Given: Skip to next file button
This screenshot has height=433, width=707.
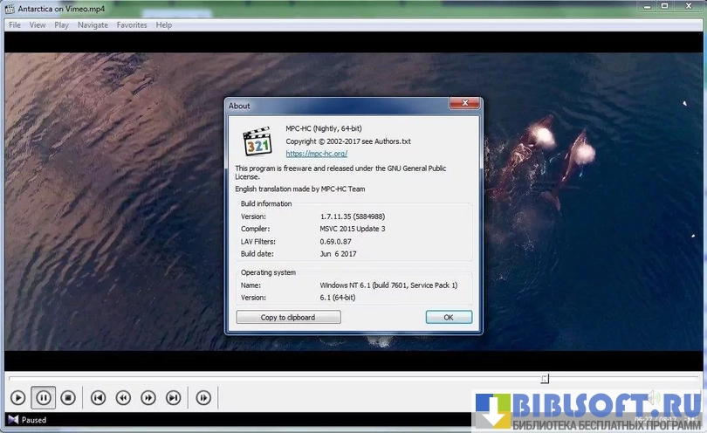Looking at the screenshot, I should point(174,398).
